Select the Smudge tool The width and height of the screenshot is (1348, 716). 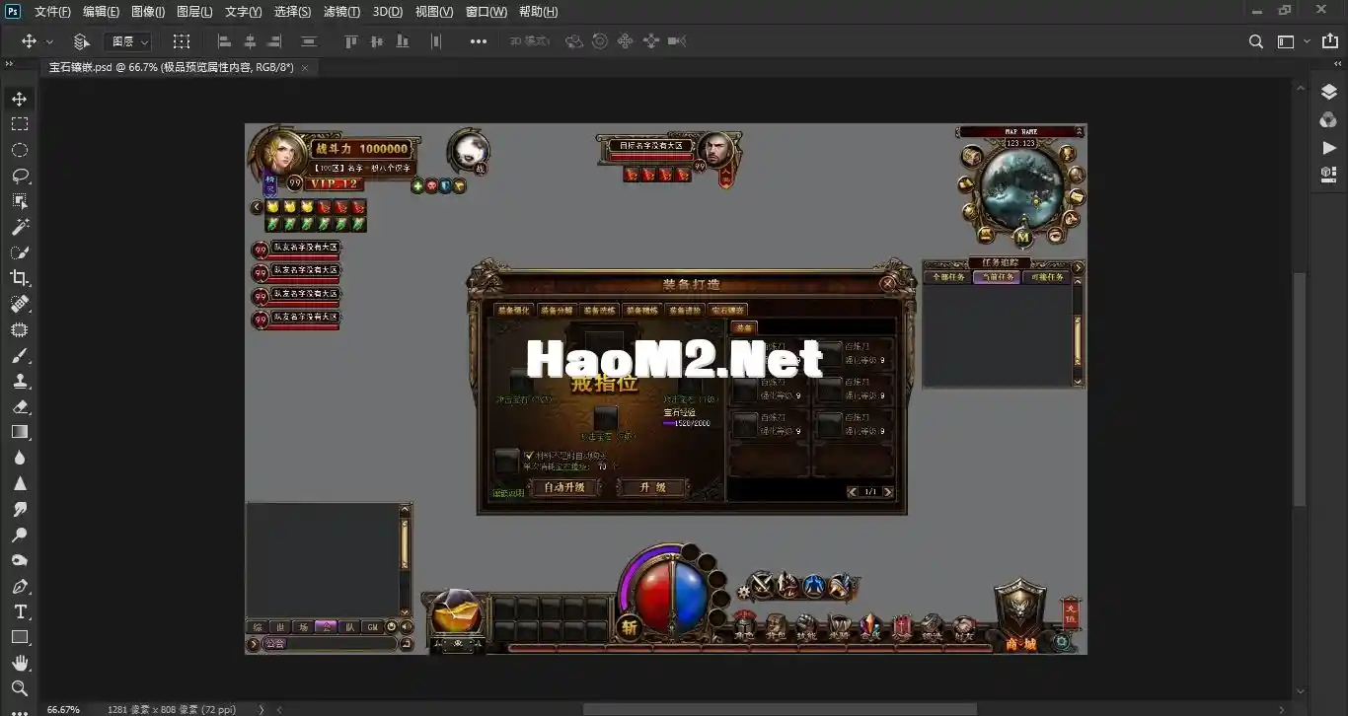coord(20,509)
